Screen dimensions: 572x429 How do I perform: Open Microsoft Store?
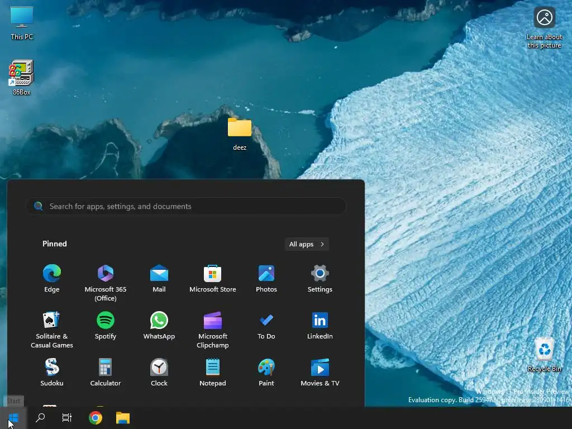(x=213, y=279)
